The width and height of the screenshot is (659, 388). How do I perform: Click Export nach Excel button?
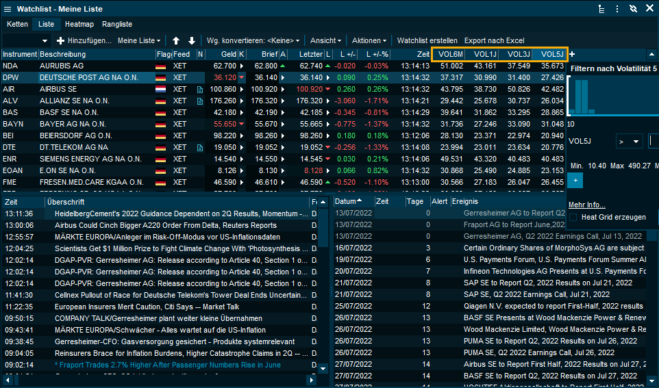[494, 41]
